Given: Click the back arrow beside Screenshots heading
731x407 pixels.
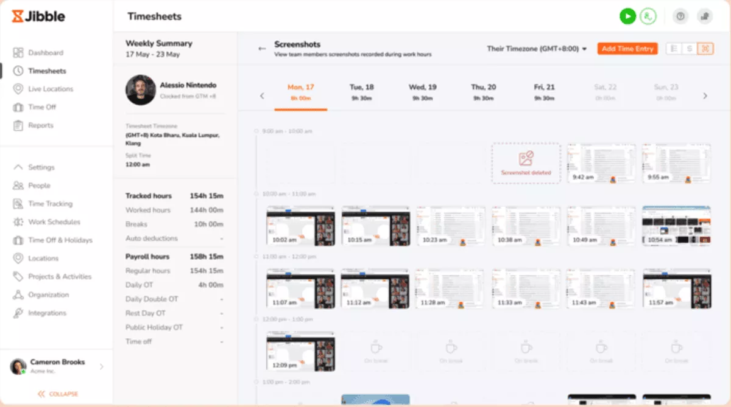Looking at the screenshot, I should click(x=262, y=49).
